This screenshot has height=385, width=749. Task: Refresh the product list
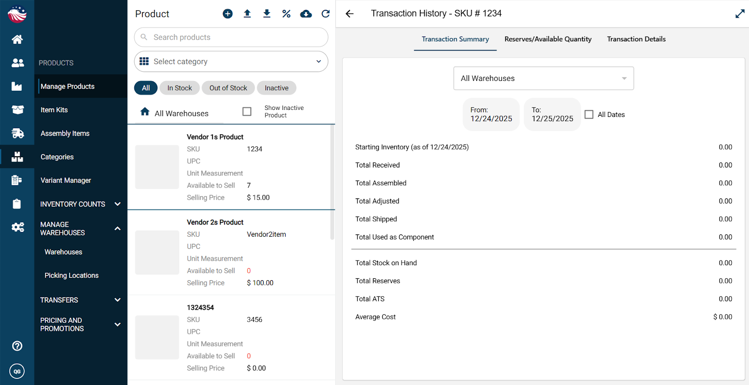click(x=326, y=14)
